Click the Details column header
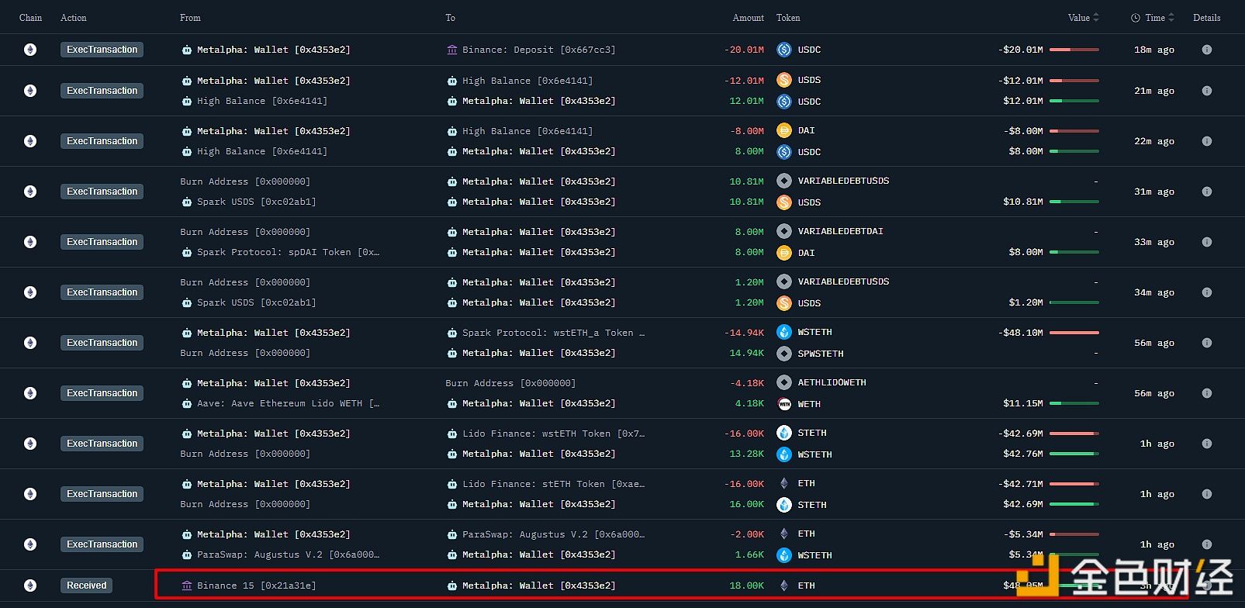 [1206, 18]
